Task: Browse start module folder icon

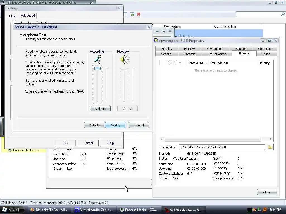Action: coord(270,147)
